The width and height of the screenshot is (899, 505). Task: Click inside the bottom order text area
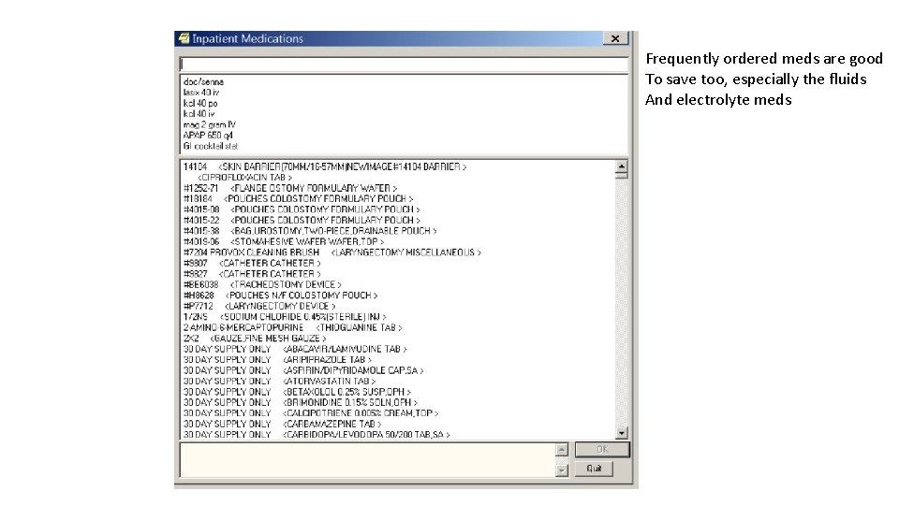[x=368, y=460]
